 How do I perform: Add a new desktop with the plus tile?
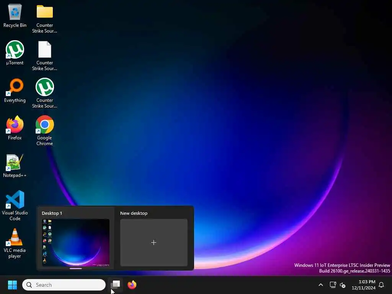tap(154, 242)
